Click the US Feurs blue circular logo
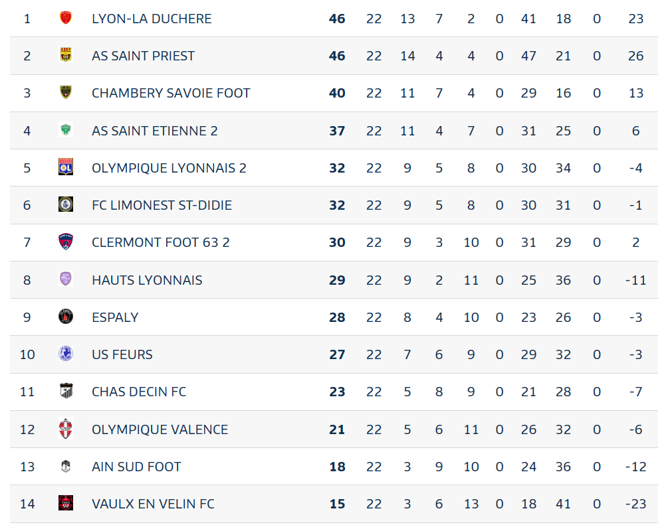The width and height of the screenshot is (666, 531). 65,354
